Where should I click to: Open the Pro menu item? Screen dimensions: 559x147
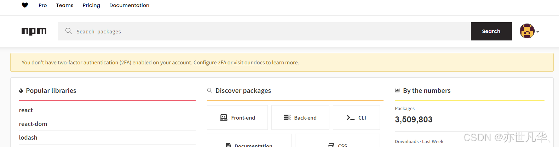[x=43, y=5]
